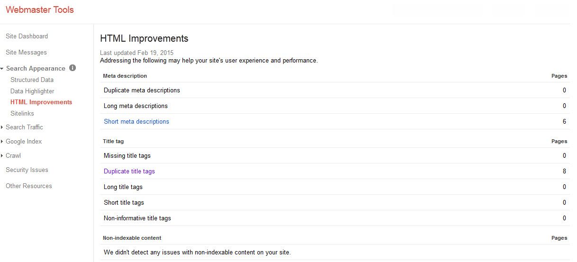Collapse the Search Appearance section arrow
The image size is (577, 262).
(2, 69)
